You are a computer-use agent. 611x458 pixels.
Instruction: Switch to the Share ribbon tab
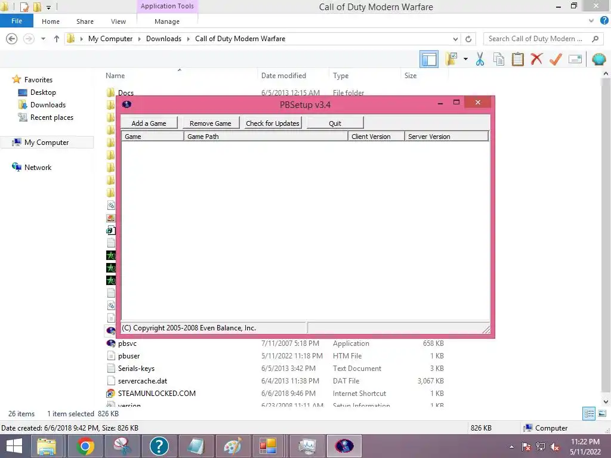85,21
